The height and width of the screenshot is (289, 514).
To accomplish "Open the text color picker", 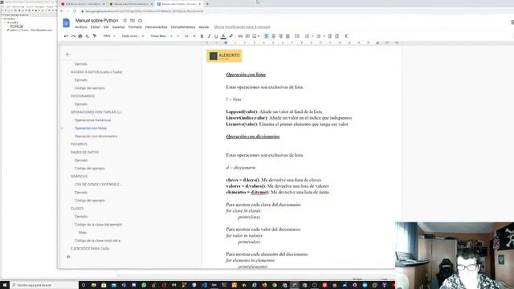I will point(223,36).
